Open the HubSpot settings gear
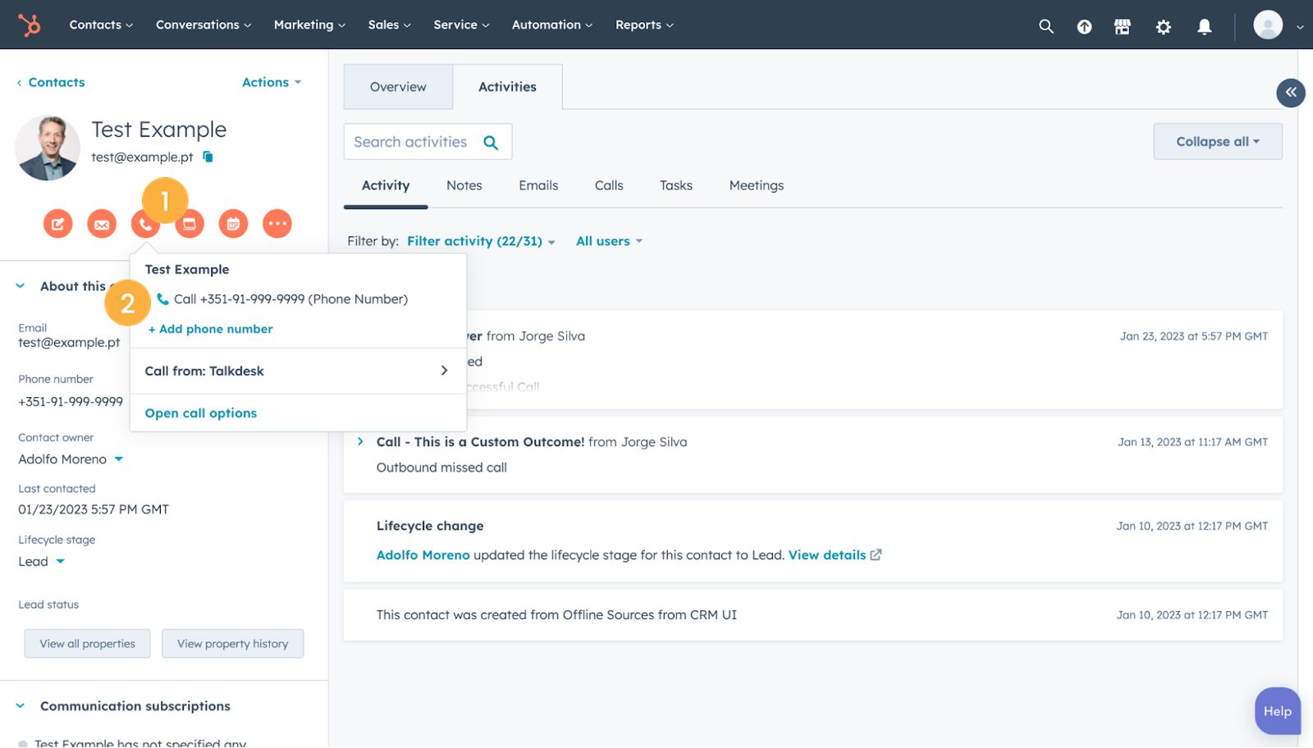 [x=1163, y=26]
